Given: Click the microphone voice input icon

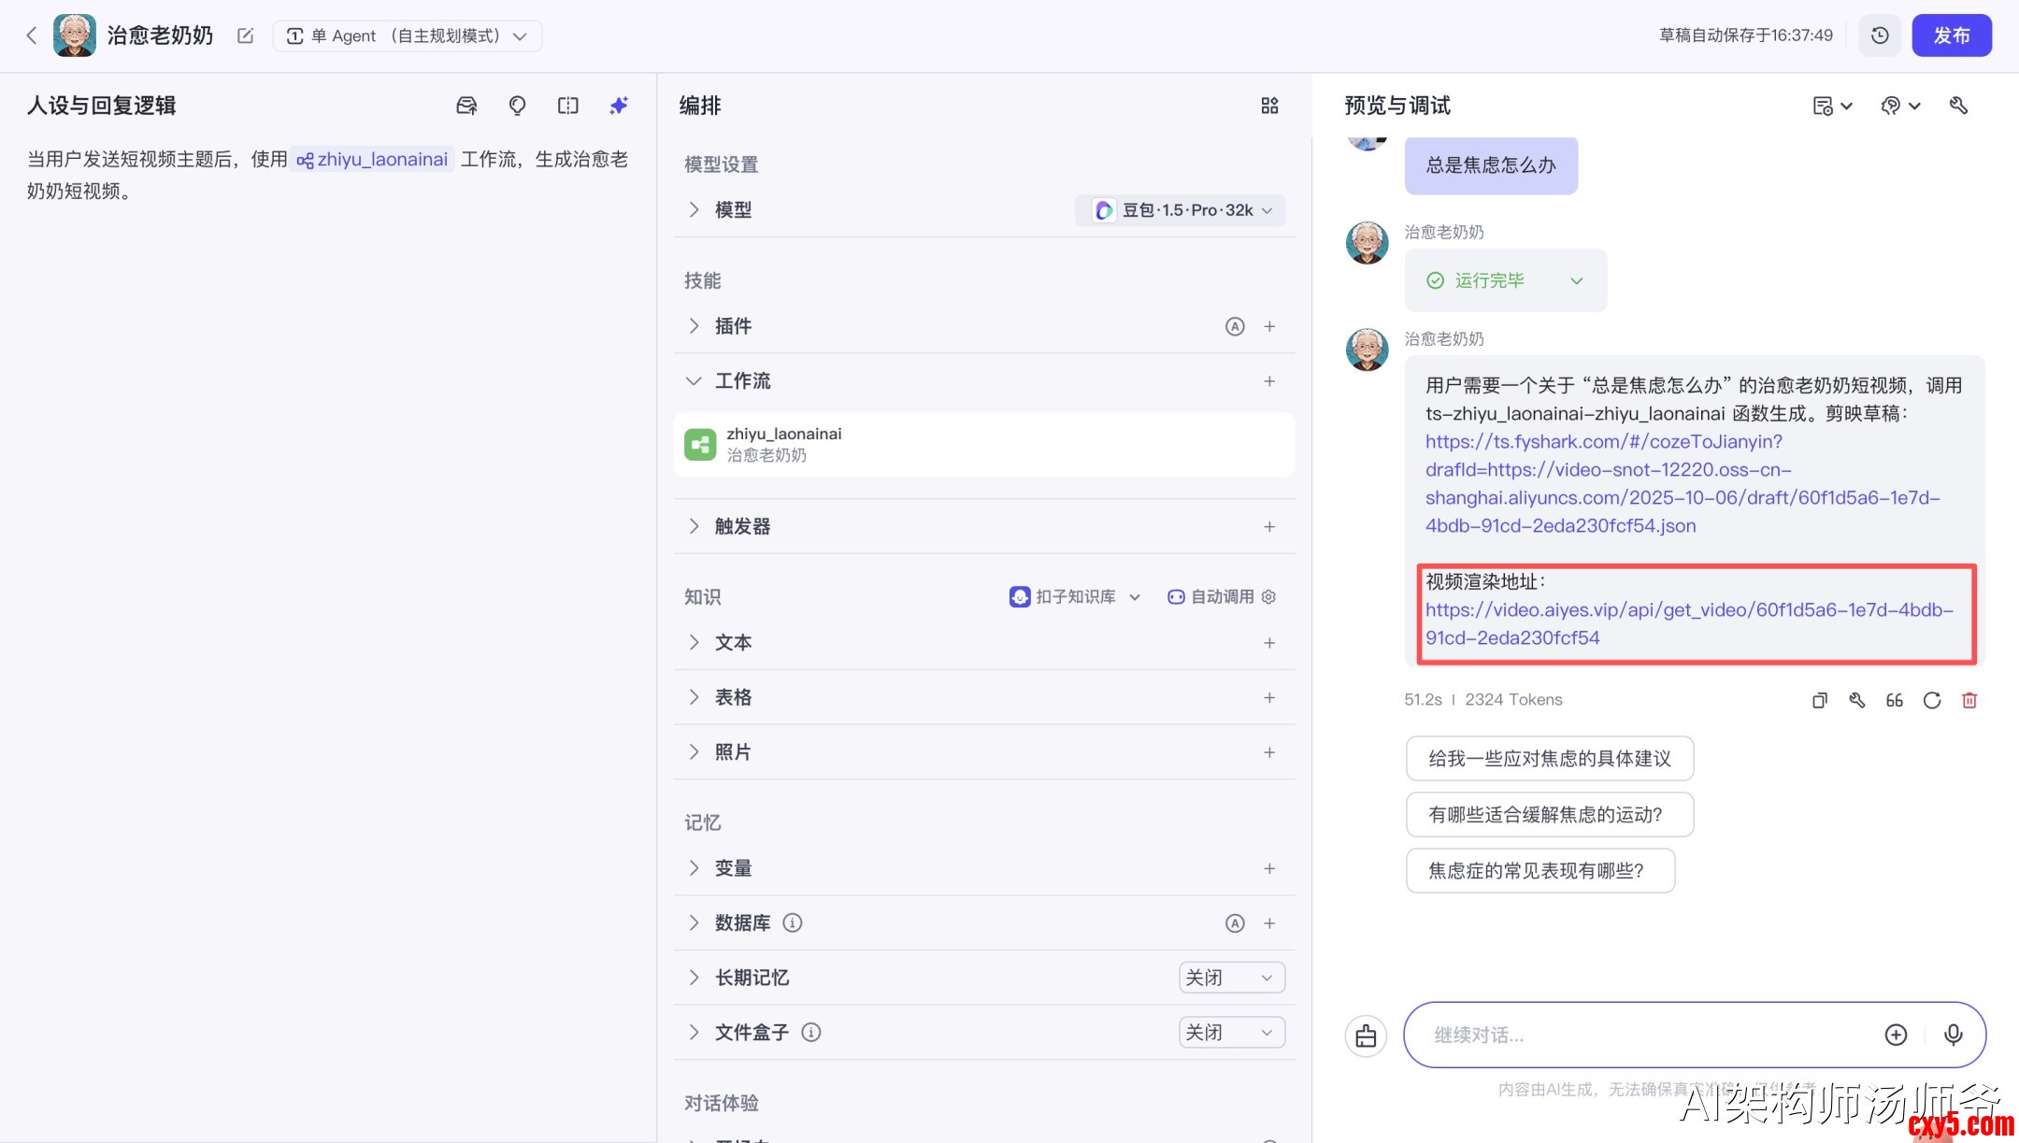Looking at the screenshot, I should pyautogui.click(x=1953, y=1035).
